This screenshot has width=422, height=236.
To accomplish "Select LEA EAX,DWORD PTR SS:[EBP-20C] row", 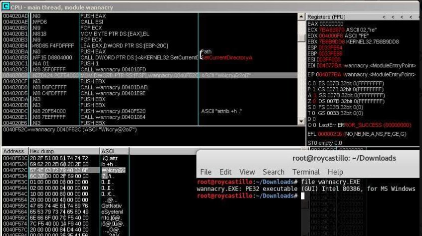I will click(150, 46).
